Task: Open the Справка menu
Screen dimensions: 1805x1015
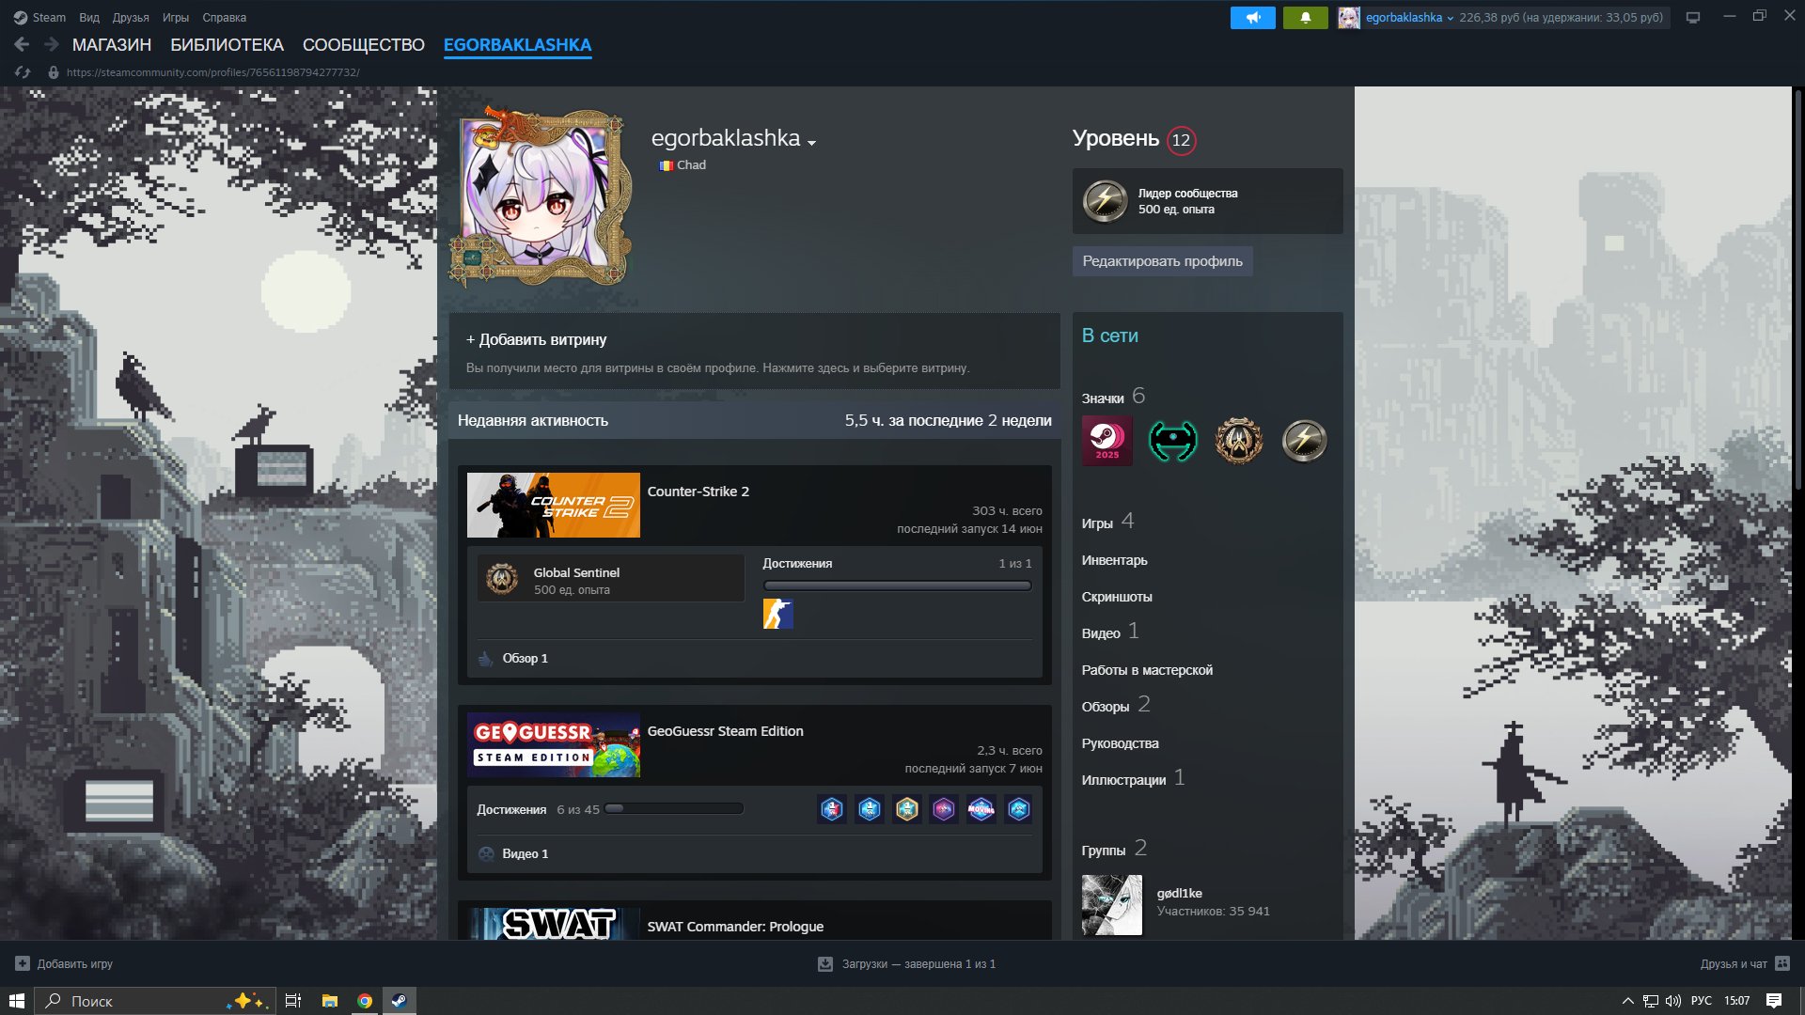Action: coord(225,17)
